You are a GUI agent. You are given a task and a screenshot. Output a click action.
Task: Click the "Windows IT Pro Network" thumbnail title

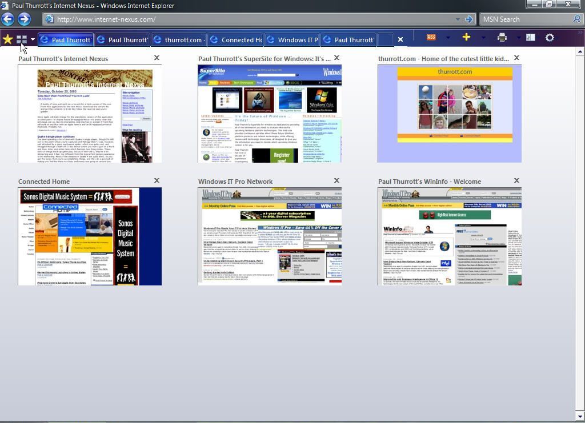[235, 182]
